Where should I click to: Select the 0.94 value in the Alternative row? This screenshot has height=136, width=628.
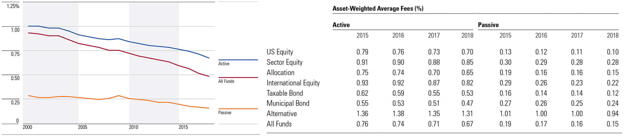click(x=612, y=114)
